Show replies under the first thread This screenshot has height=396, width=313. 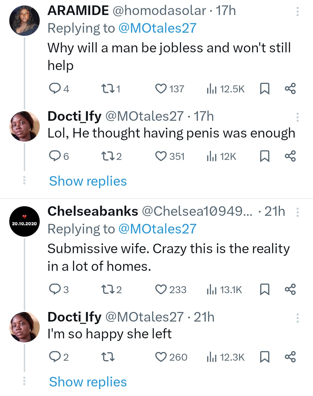click(88, 181)
